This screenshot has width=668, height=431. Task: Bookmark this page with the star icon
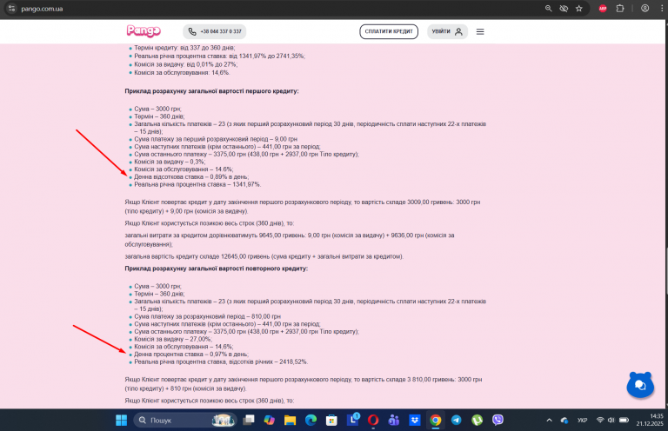pyautogui.click(x=579, y=9)
